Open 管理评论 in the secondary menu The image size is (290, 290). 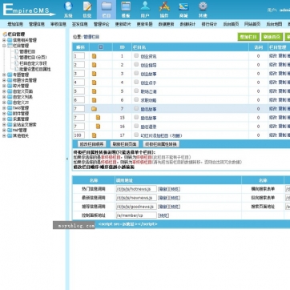tap(102, 24)
